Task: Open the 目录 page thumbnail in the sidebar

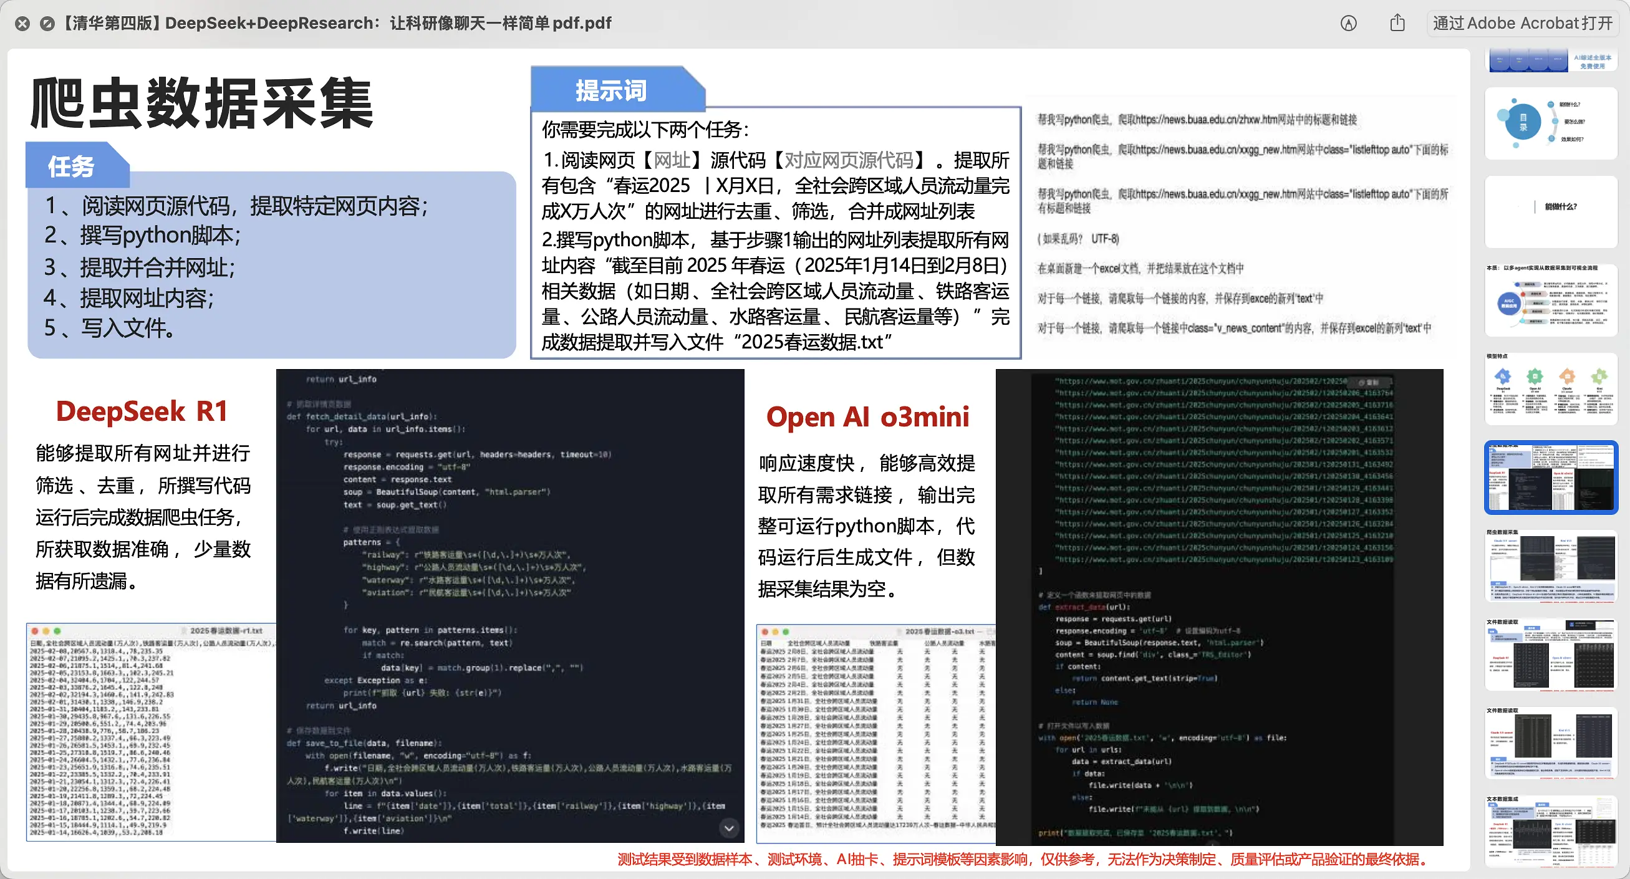Action: pos(1551,122)
